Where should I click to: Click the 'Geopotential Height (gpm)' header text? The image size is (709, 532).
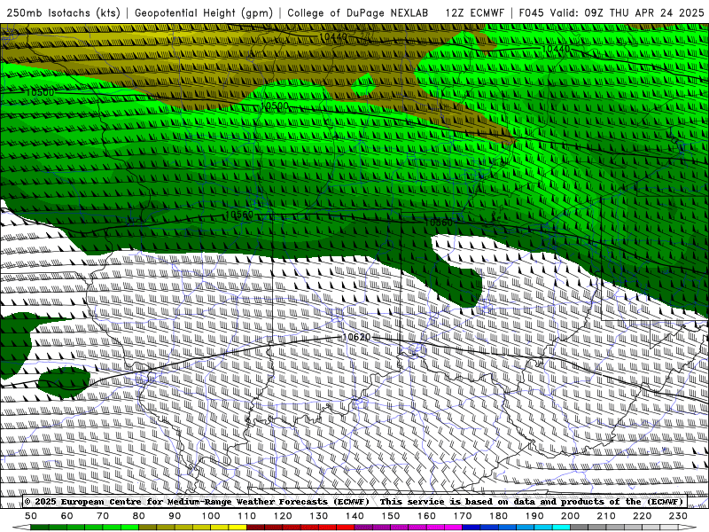(204, 13)
